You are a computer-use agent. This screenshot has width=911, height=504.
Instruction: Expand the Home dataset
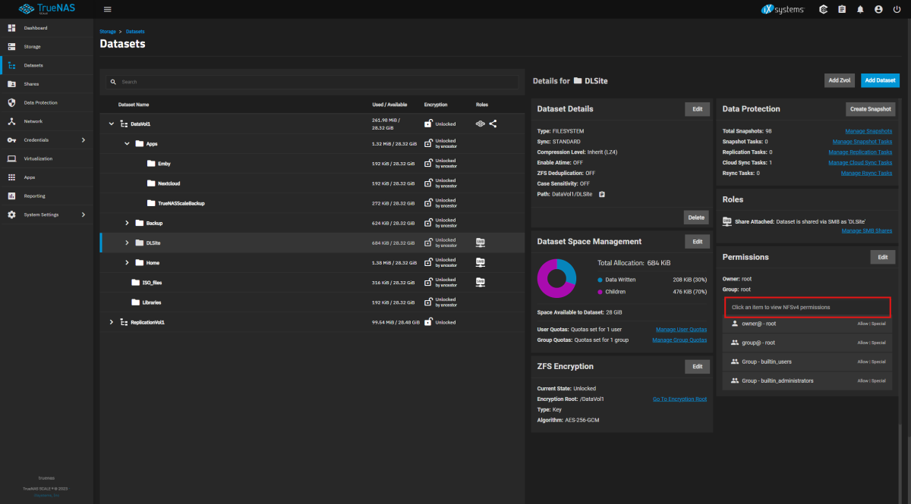coord(128,262)
